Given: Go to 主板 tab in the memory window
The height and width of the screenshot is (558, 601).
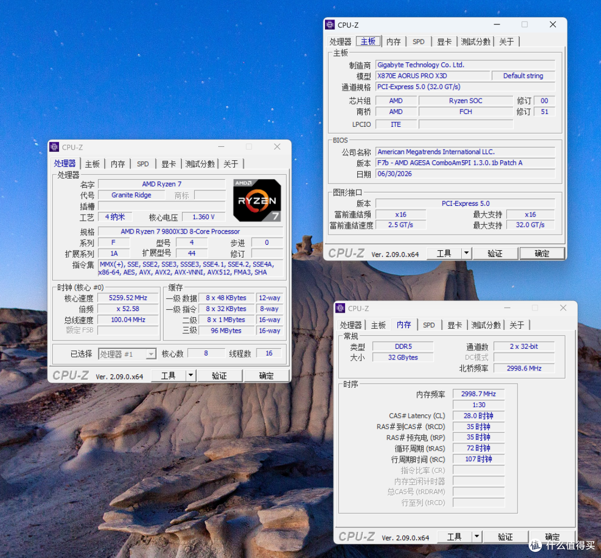Looking at the screenshot, I should click(378, 325).
